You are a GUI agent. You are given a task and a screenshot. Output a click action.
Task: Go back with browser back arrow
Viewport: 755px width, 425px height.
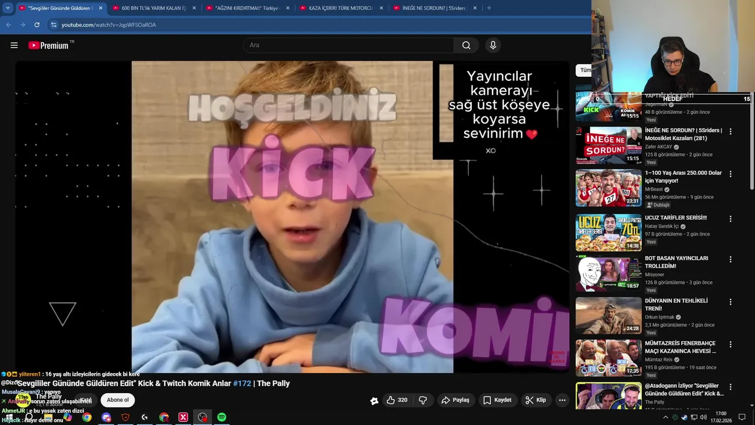point(8,25)
